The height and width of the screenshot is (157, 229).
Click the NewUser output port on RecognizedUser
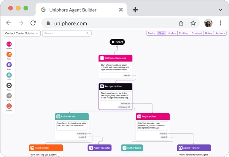point(129,103)
